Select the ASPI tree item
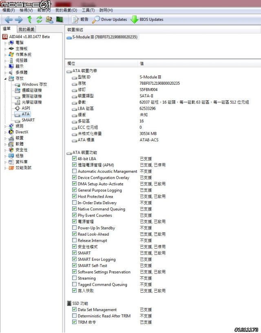 [x=22, y=108]
